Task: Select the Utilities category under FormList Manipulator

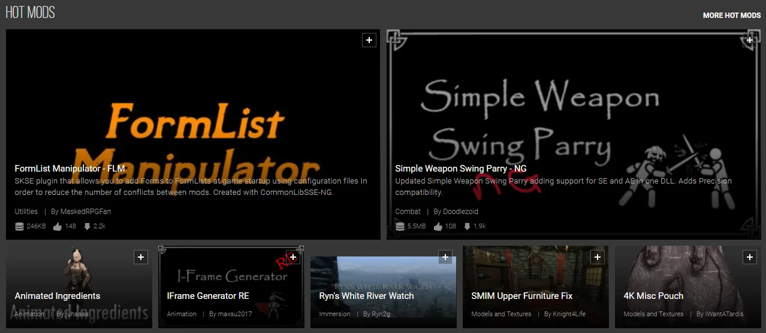Action: (26, 212)
